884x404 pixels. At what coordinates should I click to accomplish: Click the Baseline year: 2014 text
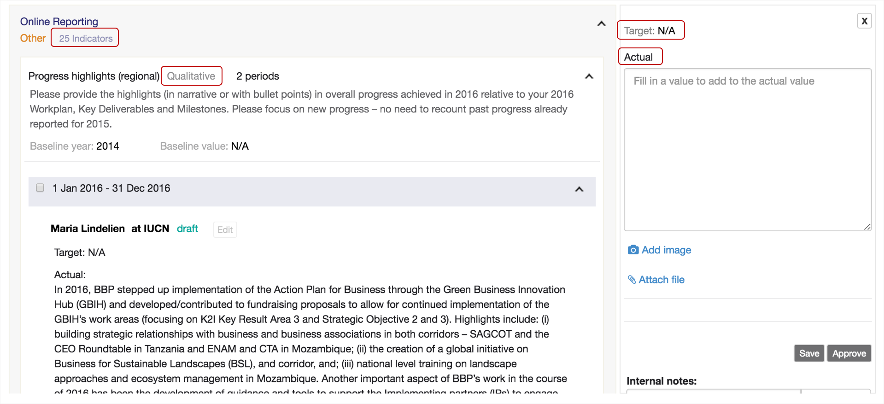click(75, 146)
